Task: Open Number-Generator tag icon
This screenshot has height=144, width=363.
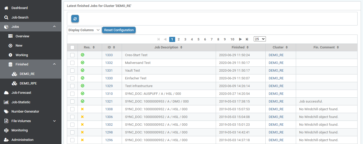Action: pos(6,112)
